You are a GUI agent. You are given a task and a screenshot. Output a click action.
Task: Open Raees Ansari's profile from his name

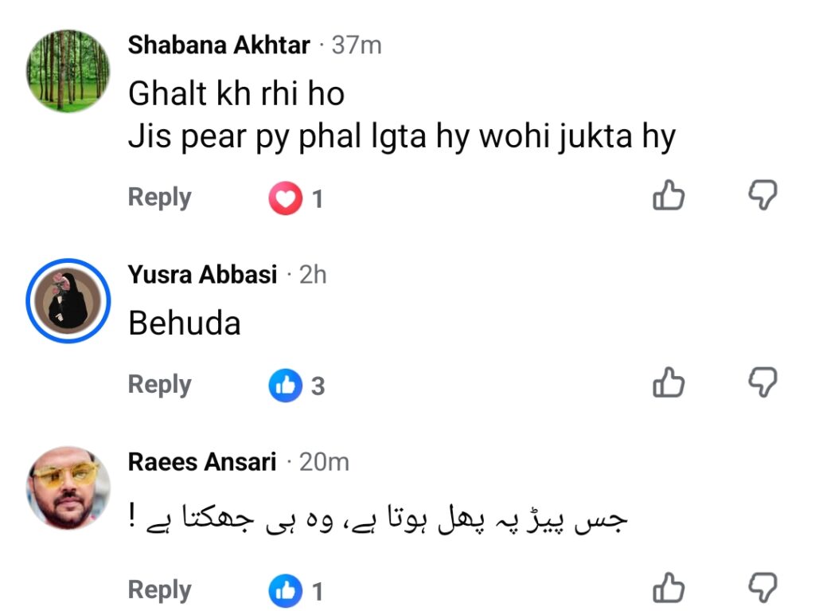(201, 461)
